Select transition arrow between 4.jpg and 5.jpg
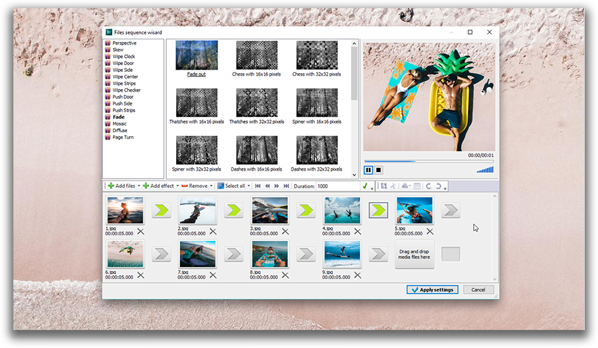This screenshot has height=348, width=598. click(x=378, y=211)
